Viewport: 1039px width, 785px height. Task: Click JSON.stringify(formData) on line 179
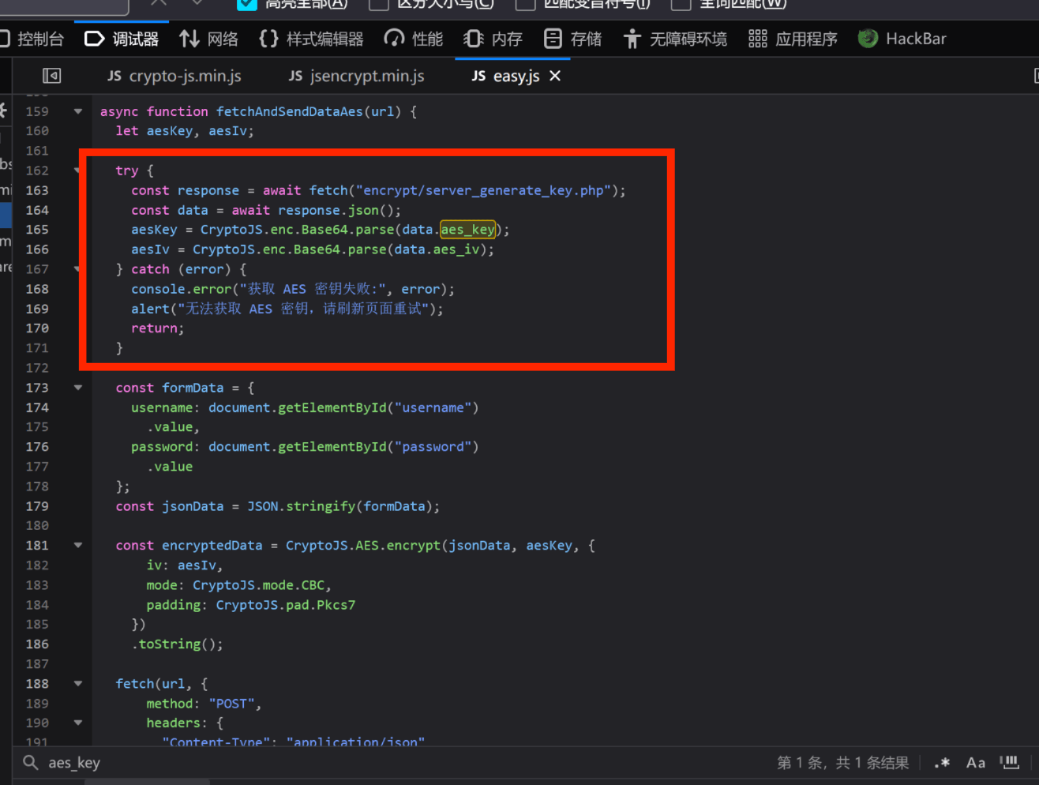pyautogui.click(x=339, y=506)
